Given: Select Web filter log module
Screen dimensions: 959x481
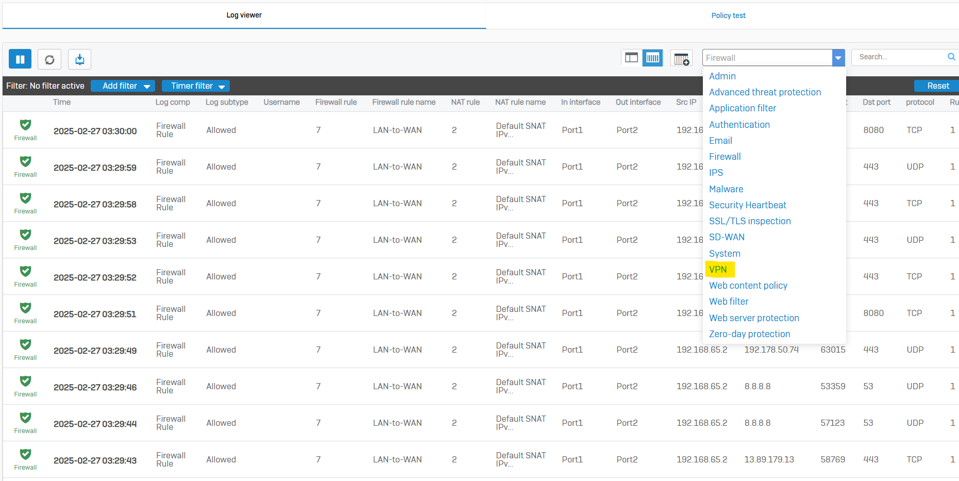Looking at the screenshot, I should (x=729, y=302).
